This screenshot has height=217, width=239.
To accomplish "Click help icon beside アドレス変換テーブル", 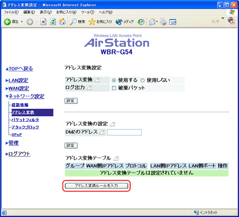I will point(116,158).
